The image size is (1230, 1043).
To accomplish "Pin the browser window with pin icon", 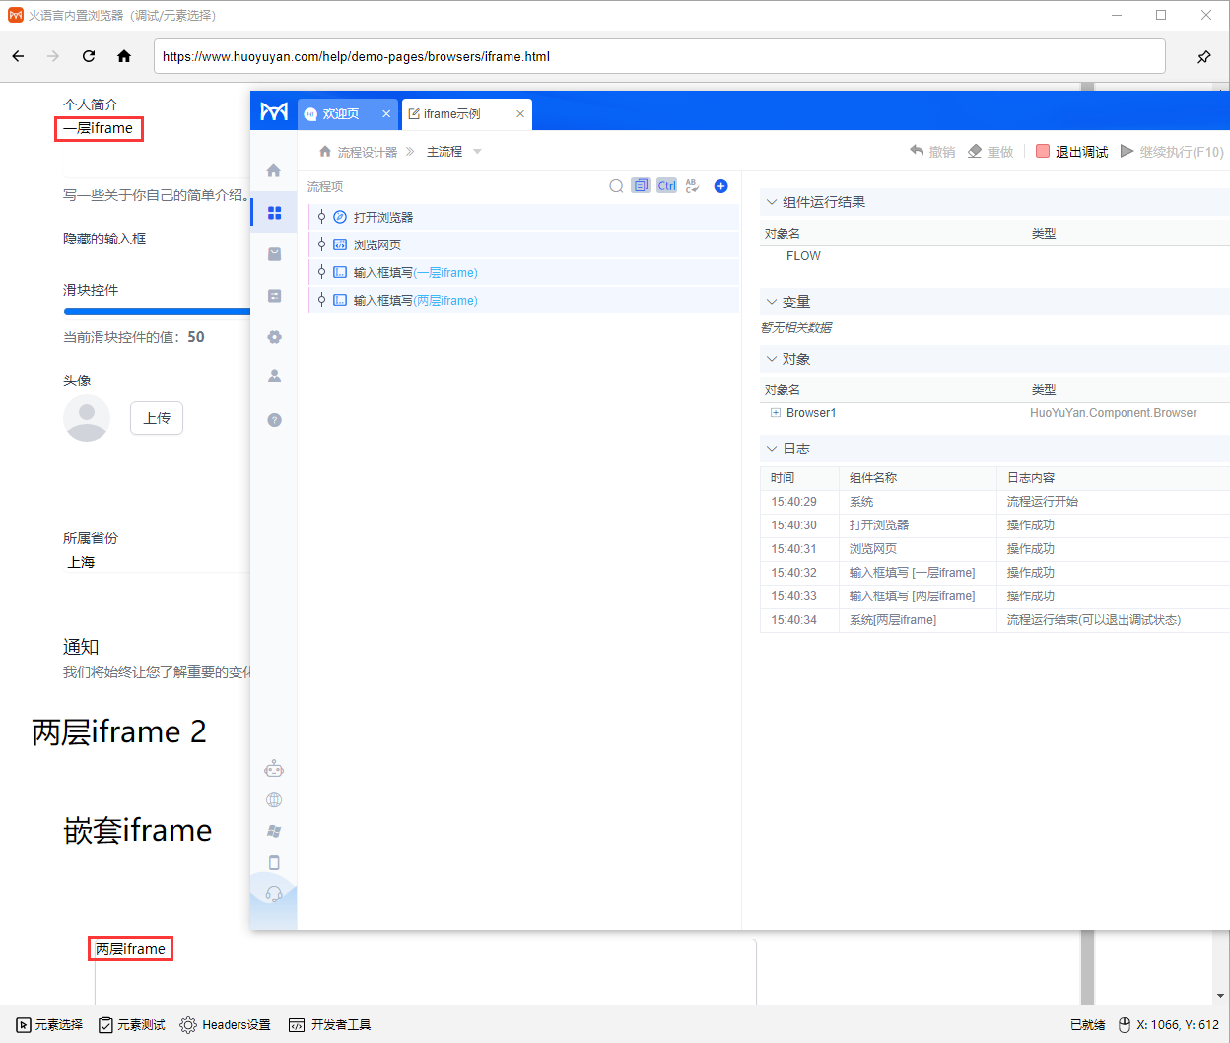I will tap(1203, 57).
